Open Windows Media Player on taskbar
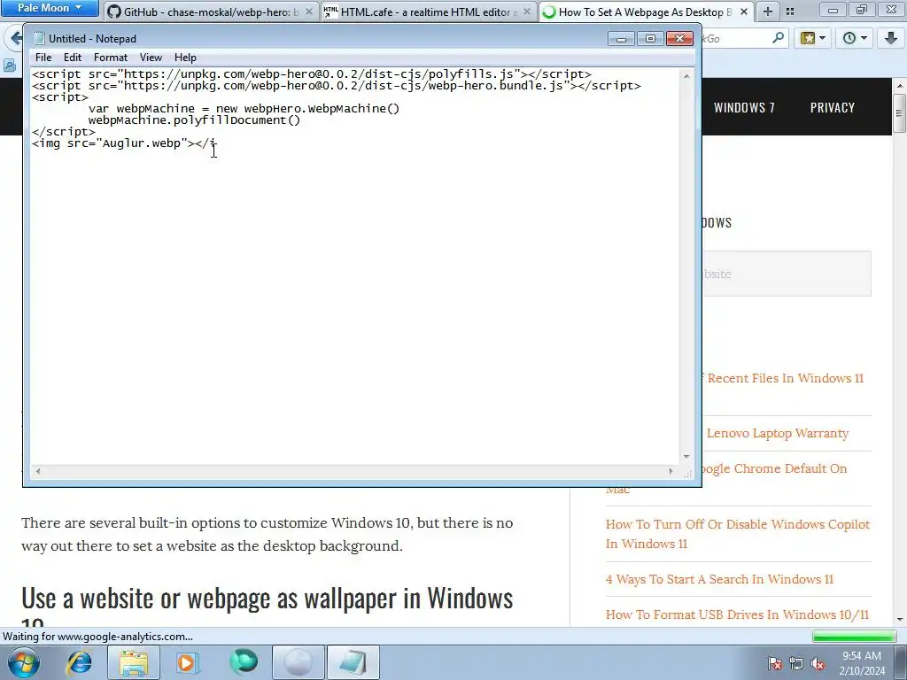The width and height of the screenshot is (907, 680). (188, 662)
